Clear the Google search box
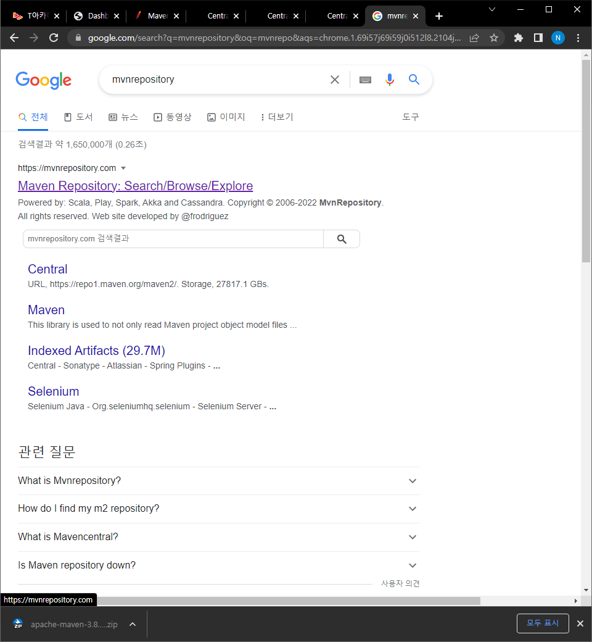592x642 pixels. click(335, 80)
